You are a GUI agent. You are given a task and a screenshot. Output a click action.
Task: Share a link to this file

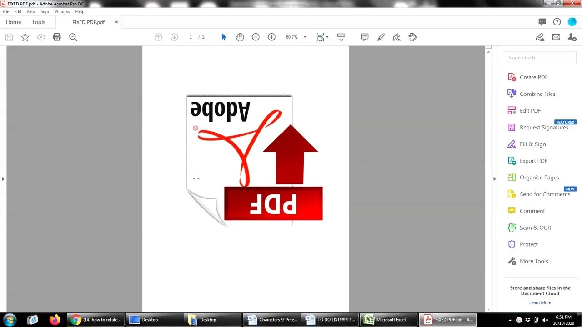coord(540,37)
